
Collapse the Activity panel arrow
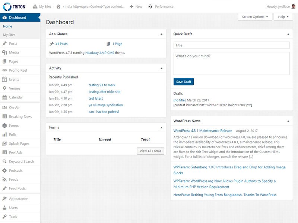click(161, 68)
